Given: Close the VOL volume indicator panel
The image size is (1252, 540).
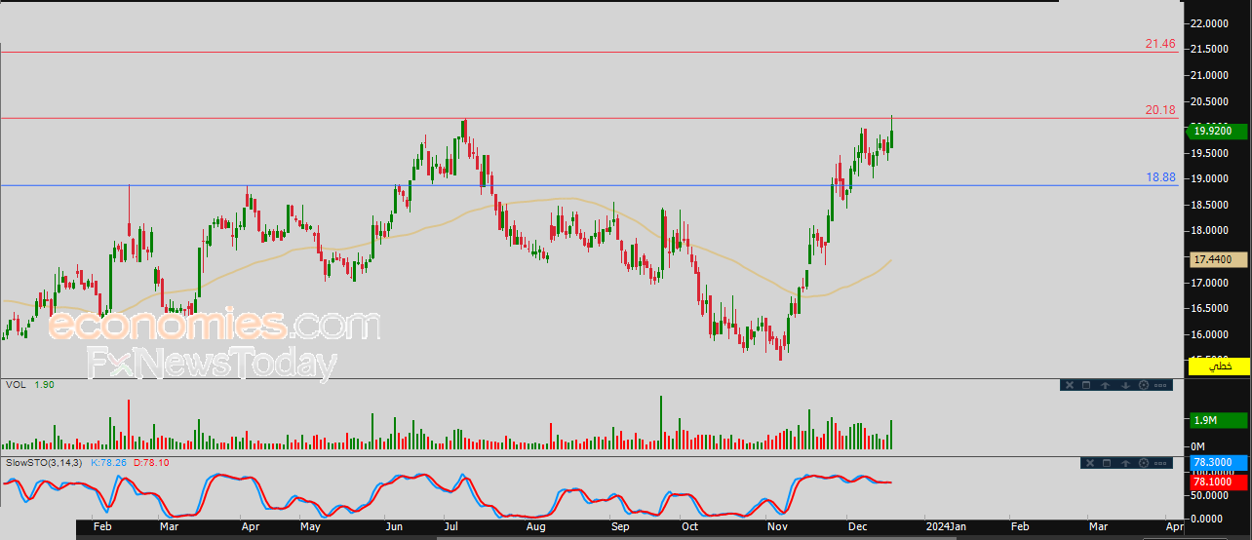Looking at the screenshot, I should 1069,385.
